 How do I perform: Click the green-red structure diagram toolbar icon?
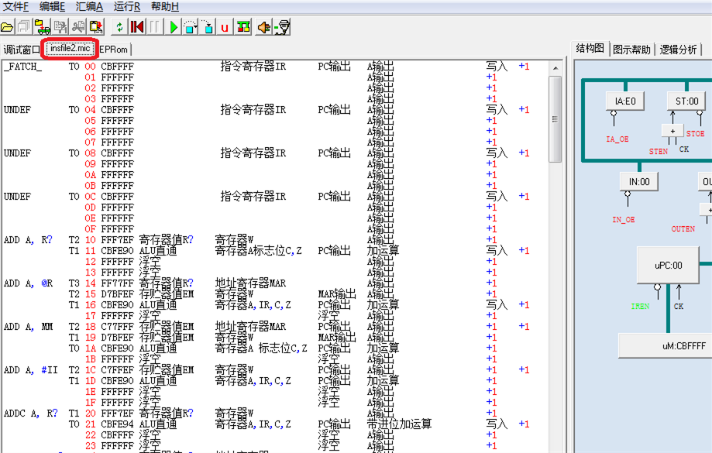pyautogui.click(x=243, y=27)
